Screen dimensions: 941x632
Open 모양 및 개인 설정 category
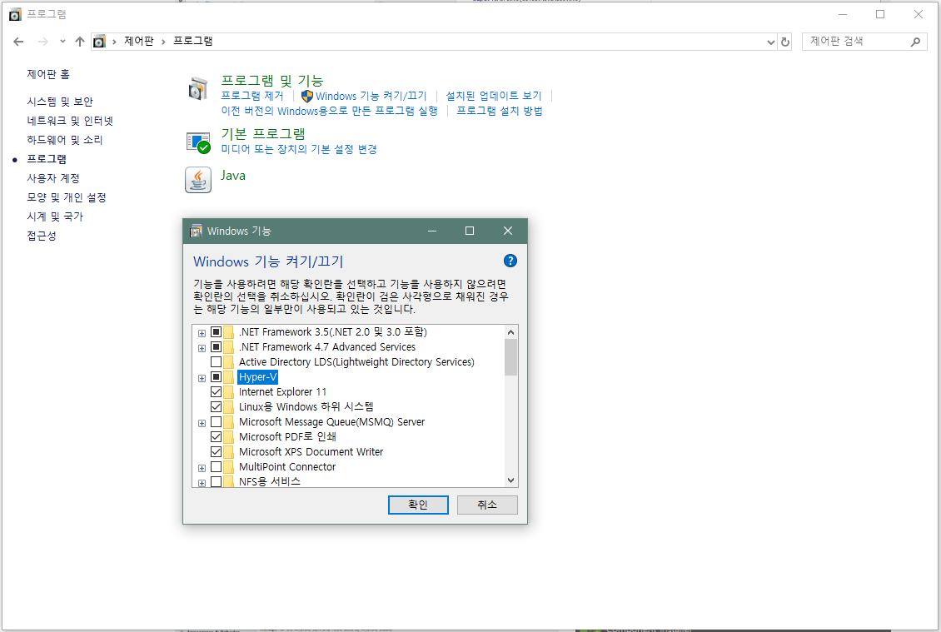click(x=66, y=197)
